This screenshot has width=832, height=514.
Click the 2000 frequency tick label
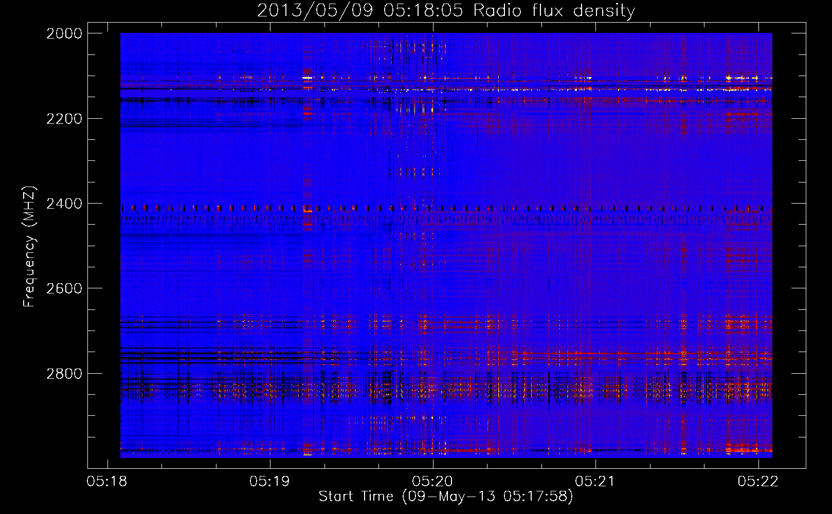(64, 33)
